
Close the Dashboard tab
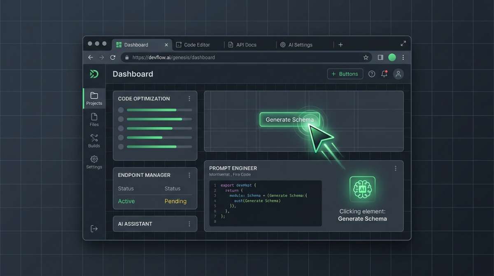point(166,45)
